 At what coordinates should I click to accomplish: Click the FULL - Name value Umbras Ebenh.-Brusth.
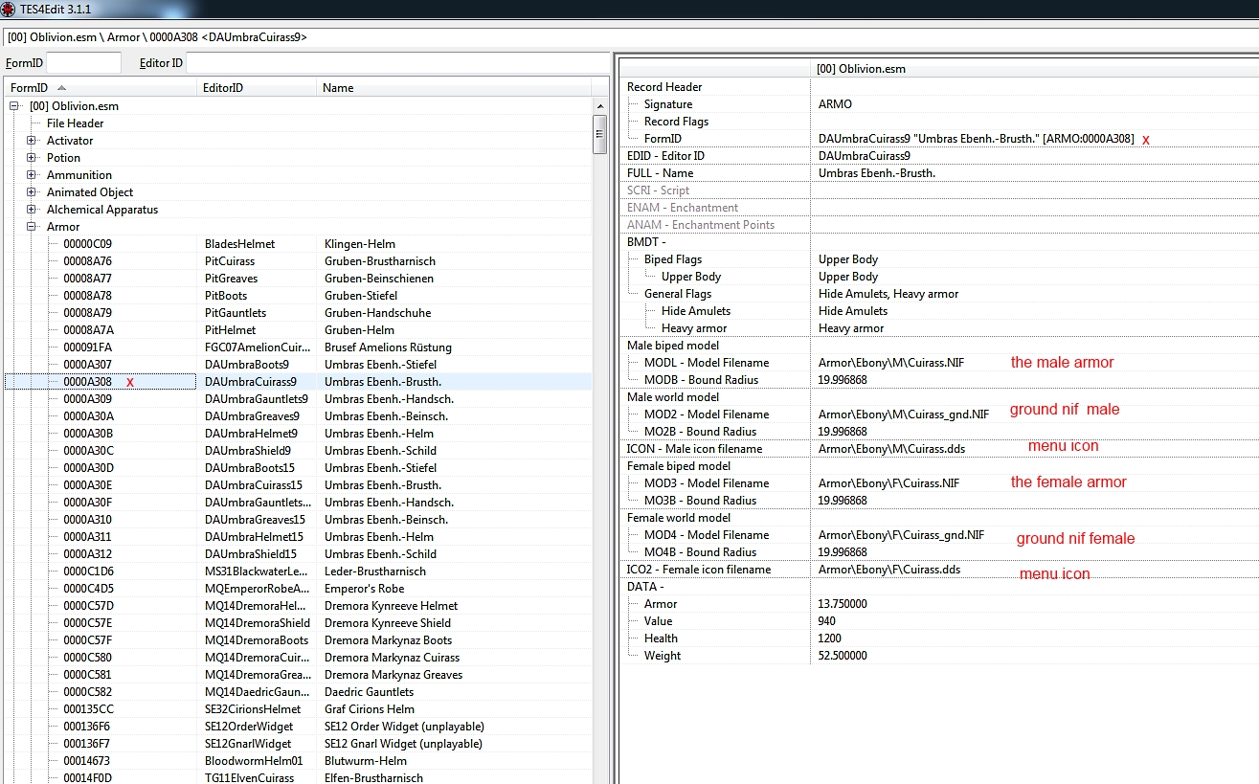[877, 173]
